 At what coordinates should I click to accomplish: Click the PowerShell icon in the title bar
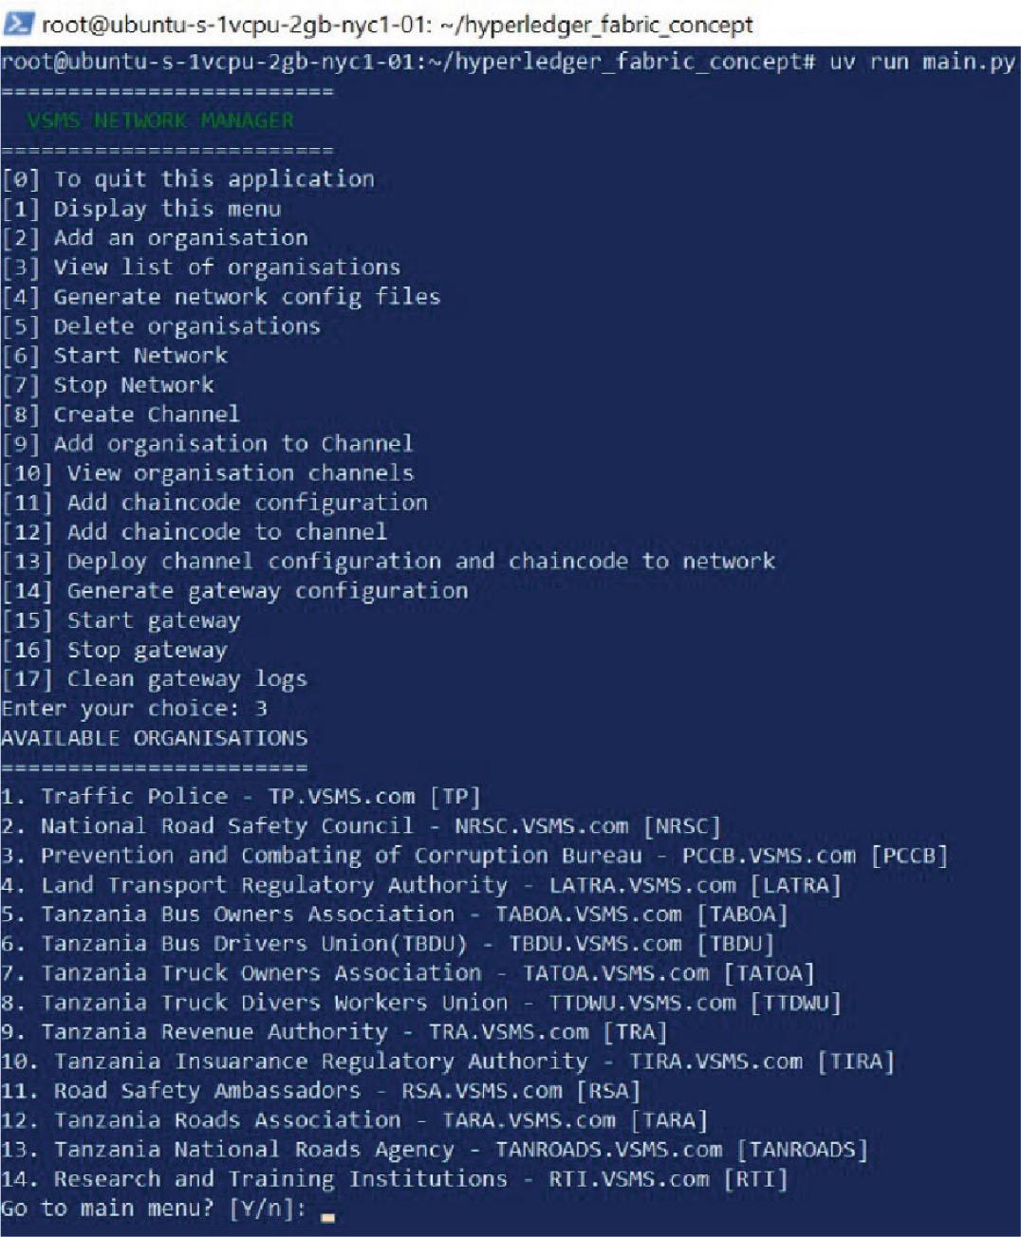point(19,23)
